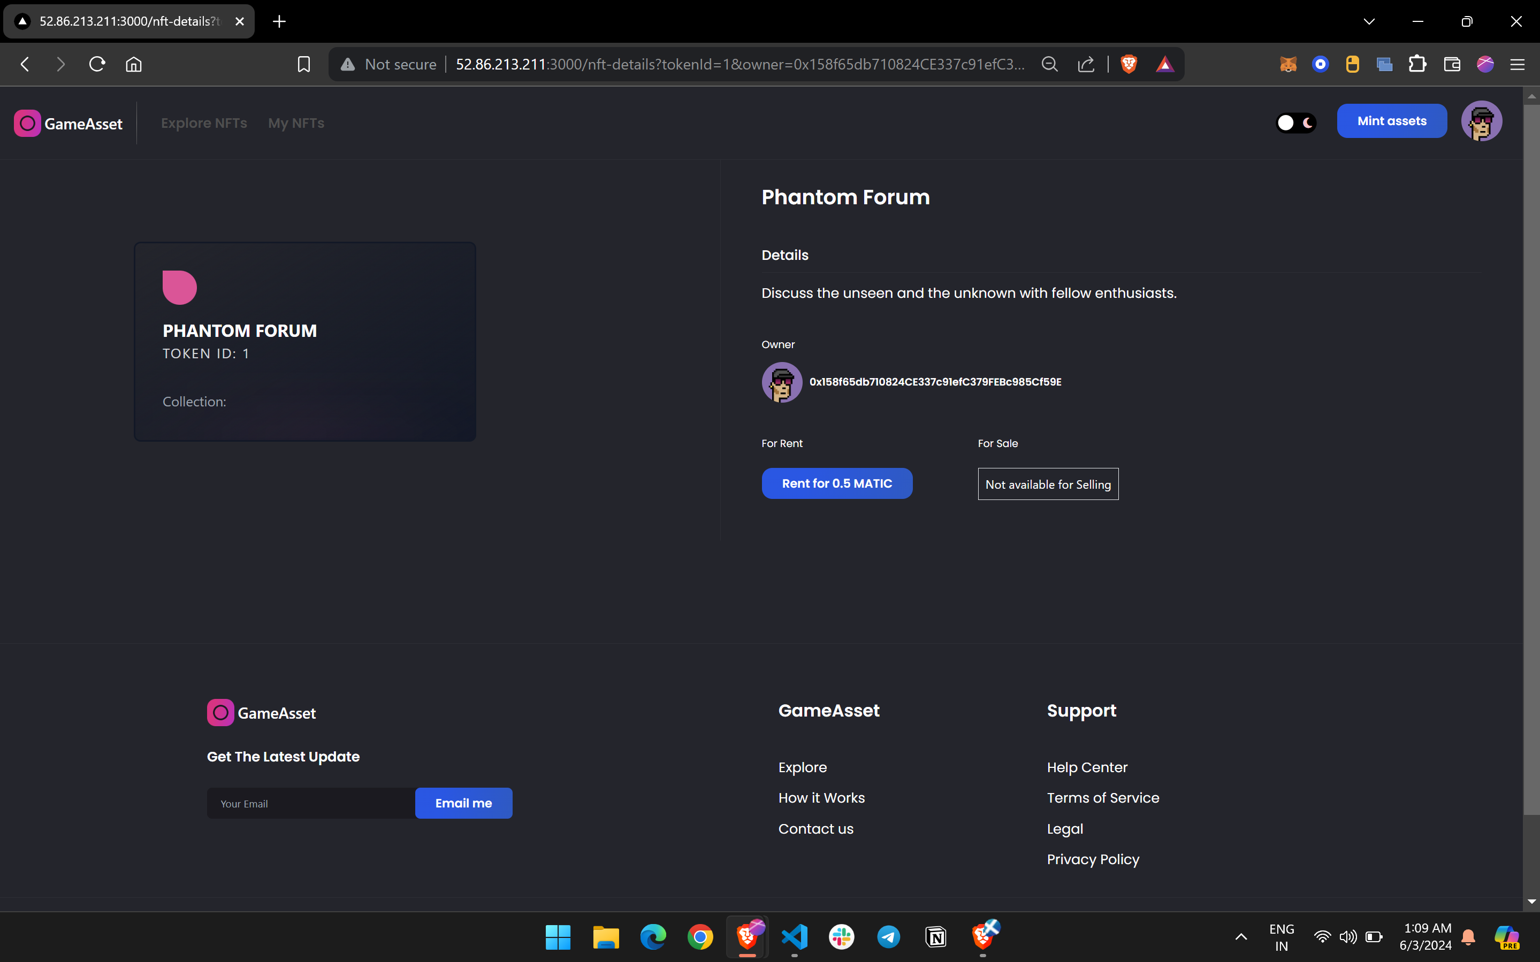This screenshot has height=962, width=1540.
Task: Expand the system tray hidden icons chevron
Action: [1241, 936]
